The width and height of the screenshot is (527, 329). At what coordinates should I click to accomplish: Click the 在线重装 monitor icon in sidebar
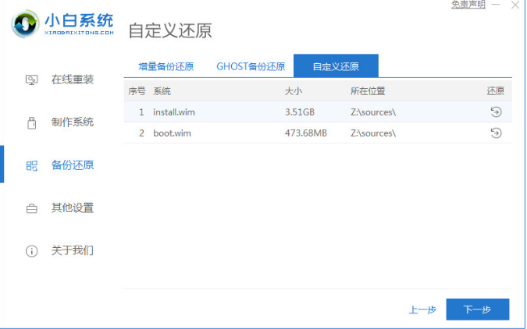pos(31,80)
